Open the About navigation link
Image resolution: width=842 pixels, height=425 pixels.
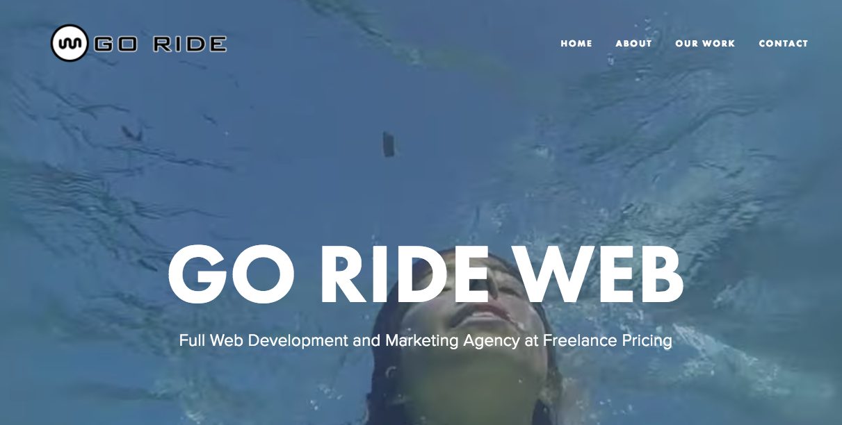[x=633, y=43]
